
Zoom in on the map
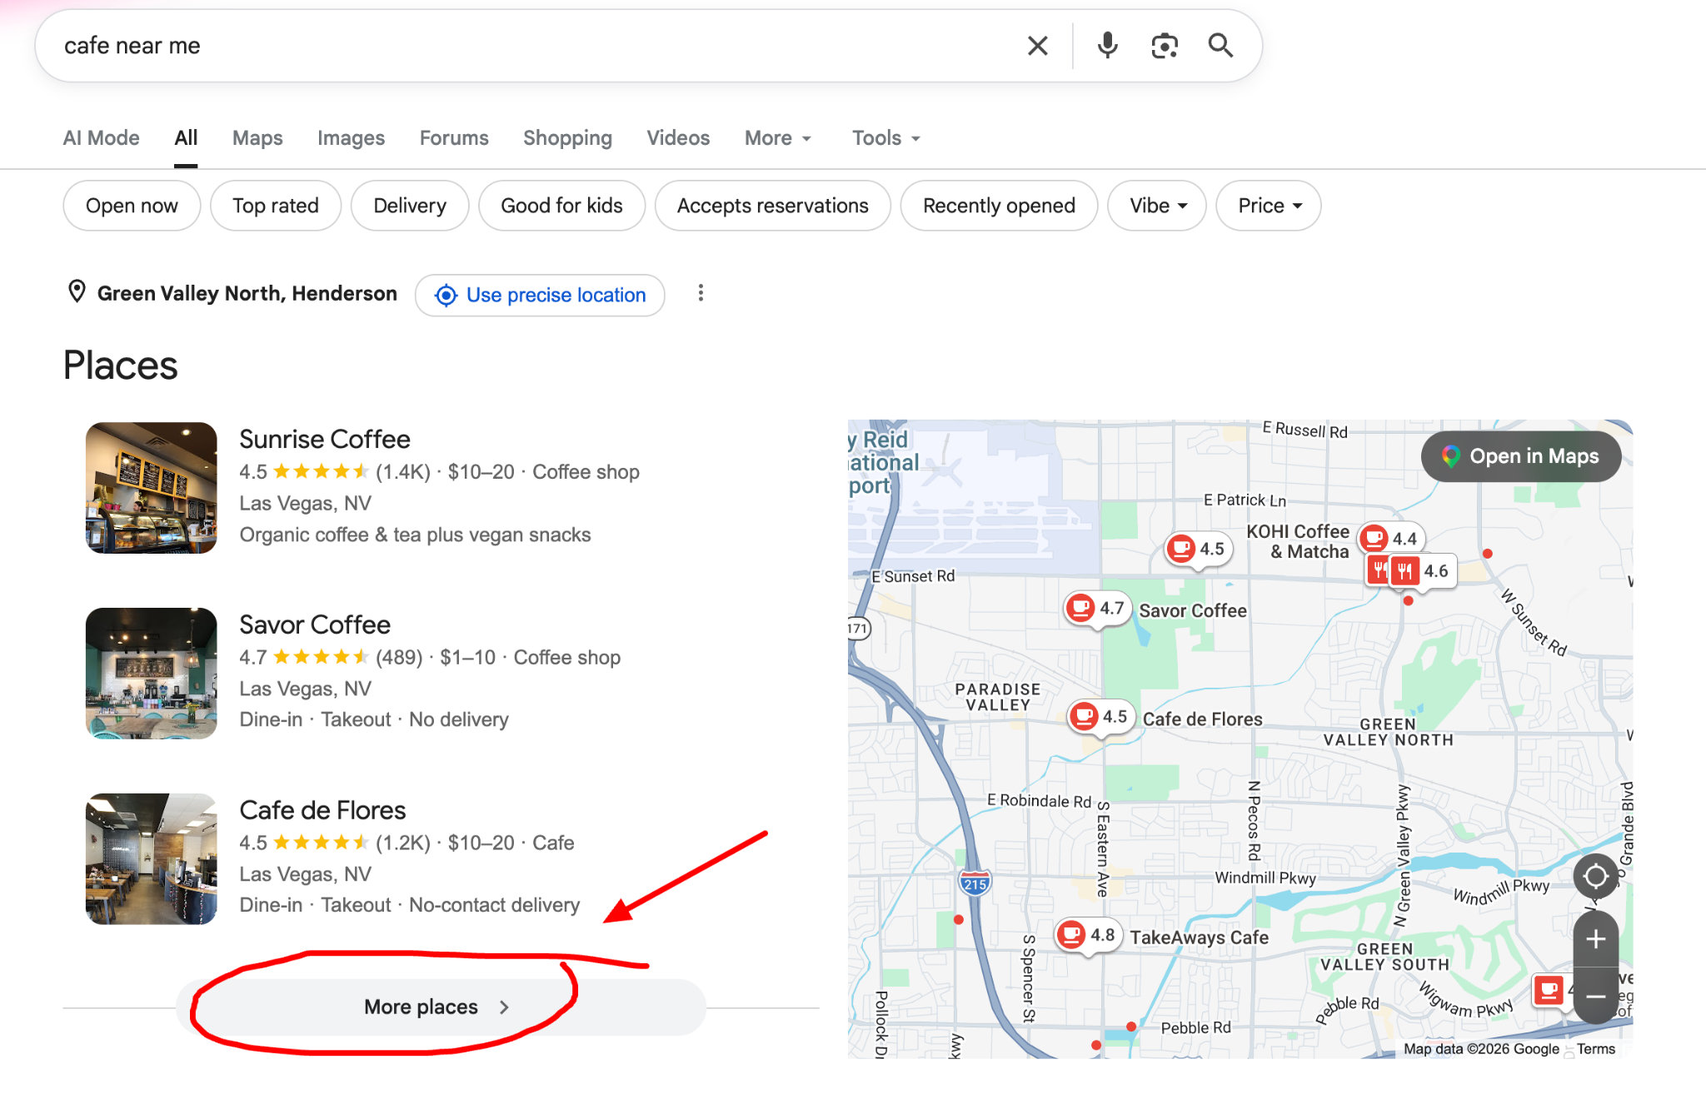tap(1595, 939)
